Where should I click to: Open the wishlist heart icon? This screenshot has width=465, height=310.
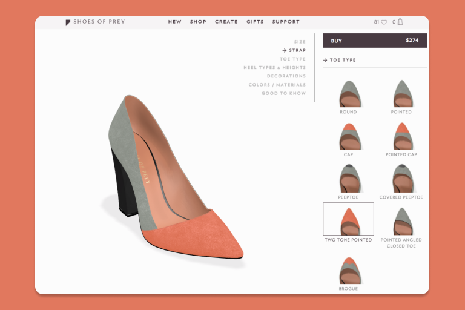[x=384, y=22]
